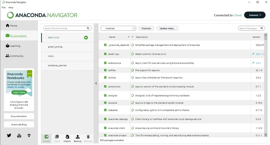The height and width of the screenshot is (145, 270).
Task: Toggle the aiohttp checkbox
Action: (105, 77)
